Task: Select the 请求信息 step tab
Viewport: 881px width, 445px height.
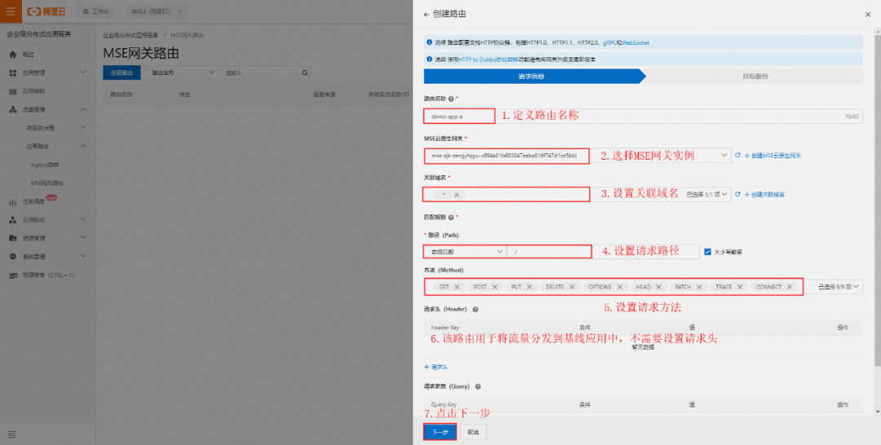Action: coord(531,77)
